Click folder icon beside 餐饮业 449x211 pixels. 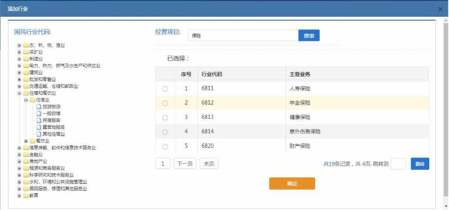pyautogui.click(x=33, y=141)
